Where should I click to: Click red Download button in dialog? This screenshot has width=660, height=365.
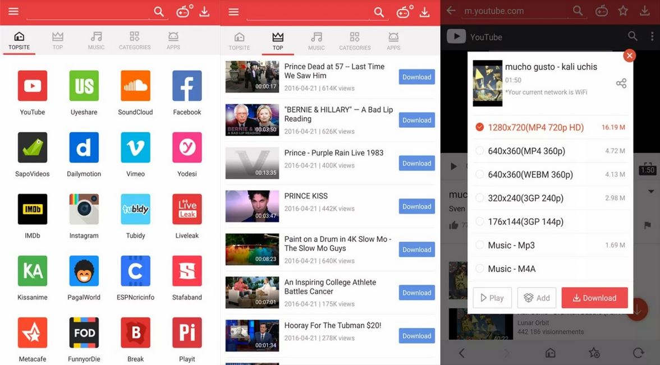pos(594,298)
